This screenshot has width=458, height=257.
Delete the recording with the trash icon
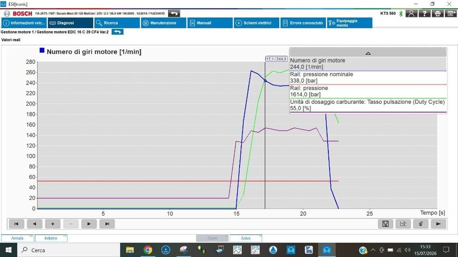point(421,224)
